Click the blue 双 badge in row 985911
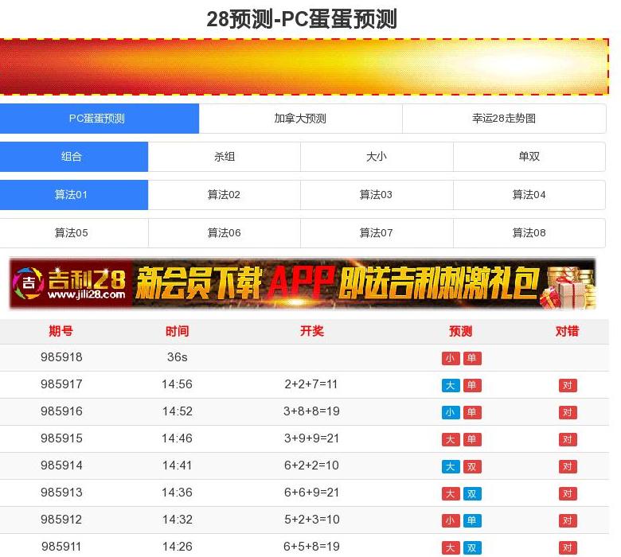 (472, 548)
